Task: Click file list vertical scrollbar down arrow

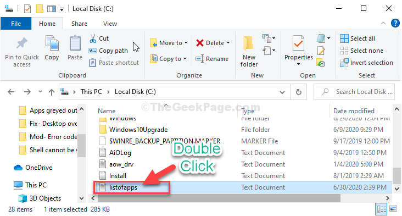Action: point(397,189)
